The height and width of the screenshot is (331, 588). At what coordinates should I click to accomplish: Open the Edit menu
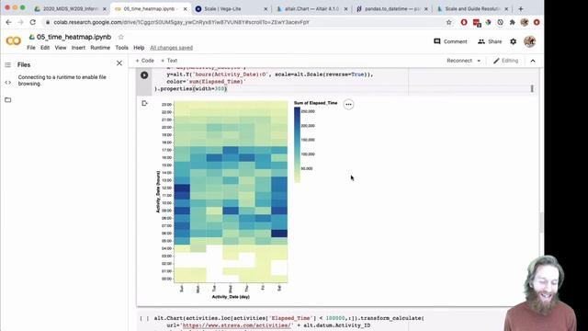click(45, 48)
